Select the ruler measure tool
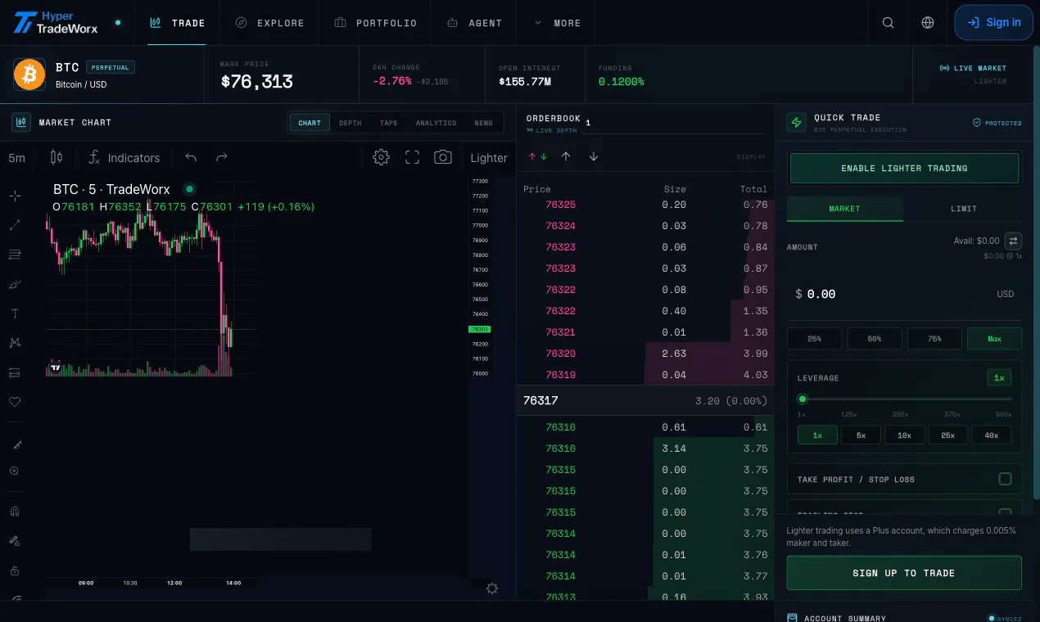1040x622 pixels. tap(15, 444)
